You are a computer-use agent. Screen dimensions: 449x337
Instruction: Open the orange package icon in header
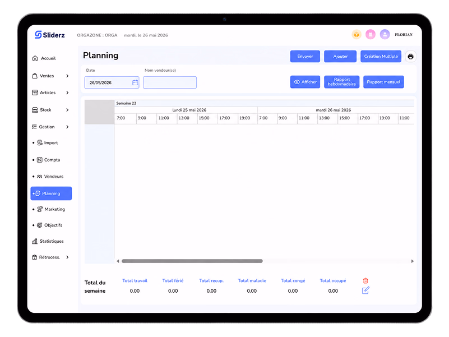[357, 35]
